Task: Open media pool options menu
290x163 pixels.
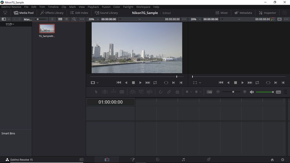Action: (82, 19)
